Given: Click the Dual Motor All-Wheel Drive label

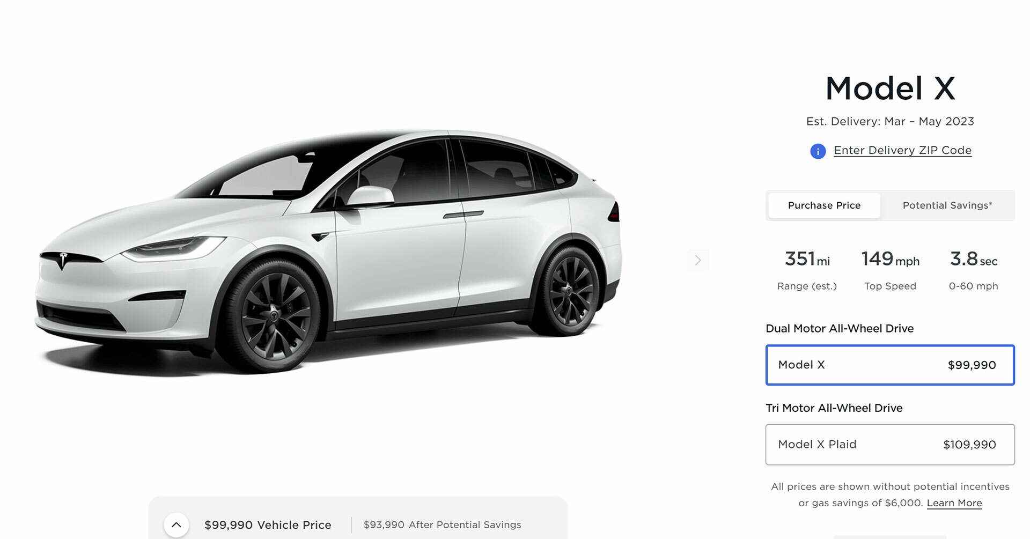Looking at the screenshot, I should (x=840, y=329).
